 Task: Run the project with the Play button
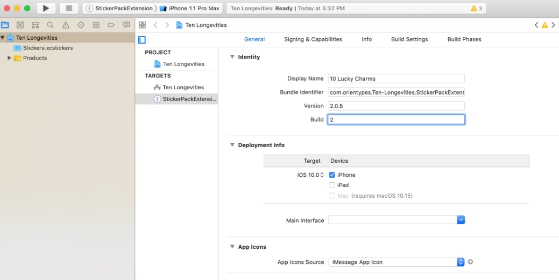(46, 8)
